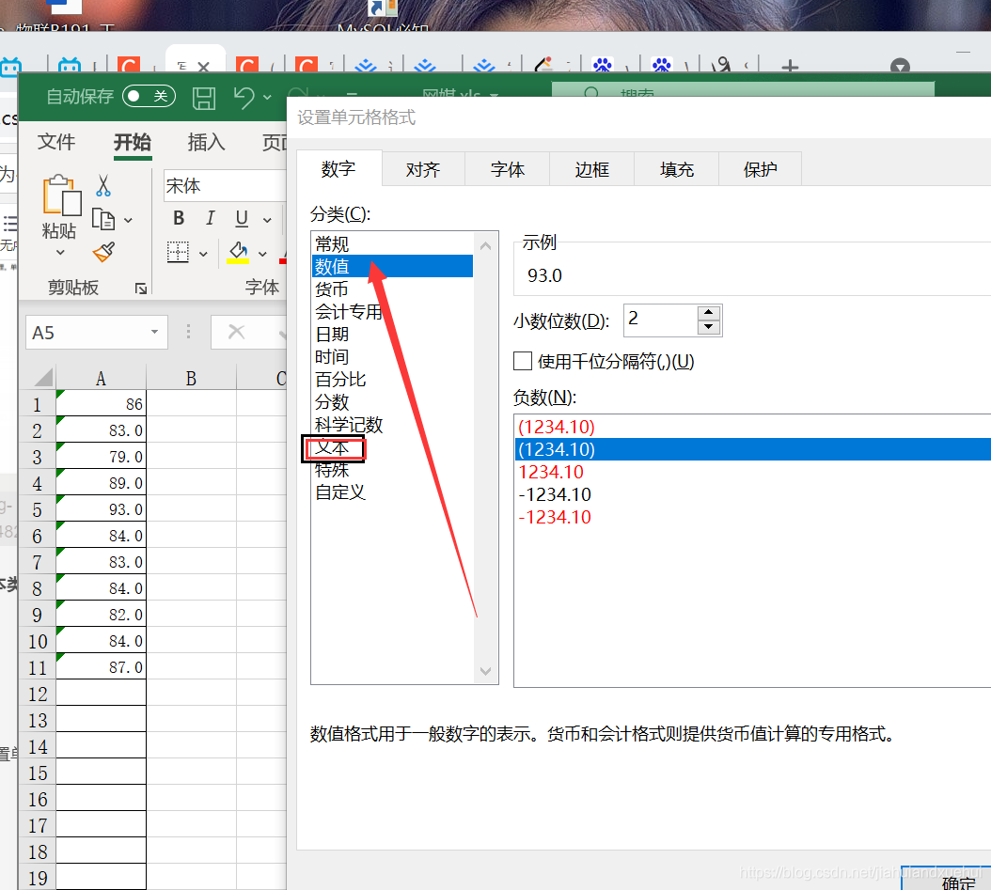Toggle Bold formatting button

point(179,218)
